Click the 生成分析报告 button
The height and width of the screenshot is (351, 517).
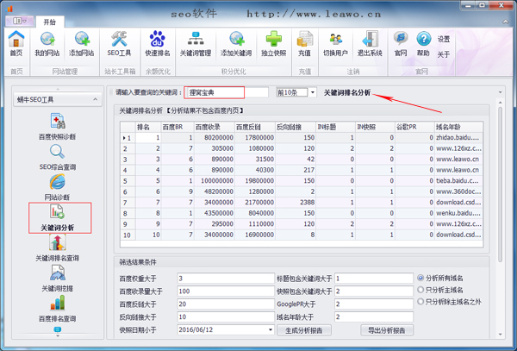[304, 330]
